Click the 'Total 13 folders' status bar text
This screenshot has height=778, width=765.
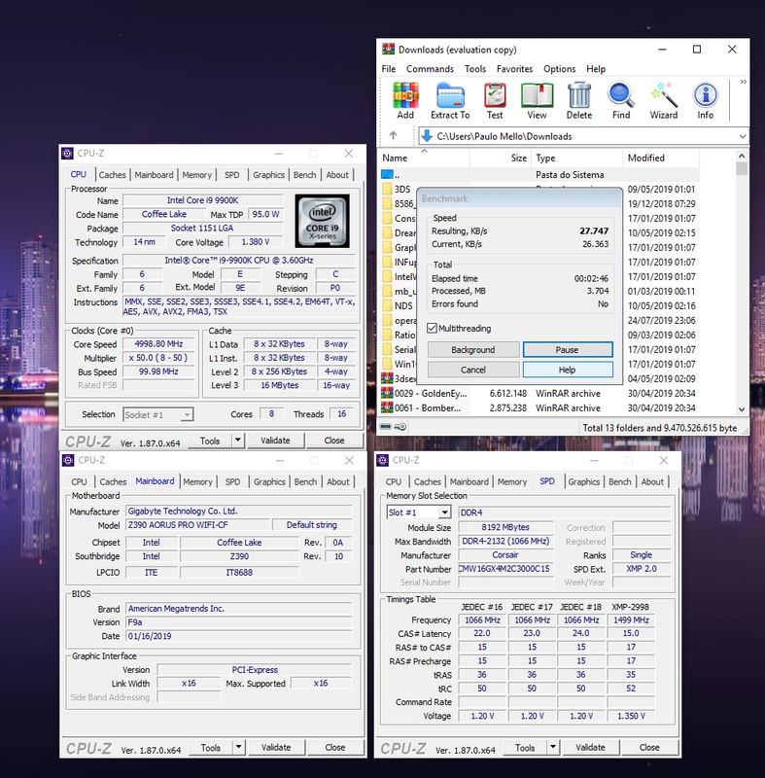coord(659,428)
